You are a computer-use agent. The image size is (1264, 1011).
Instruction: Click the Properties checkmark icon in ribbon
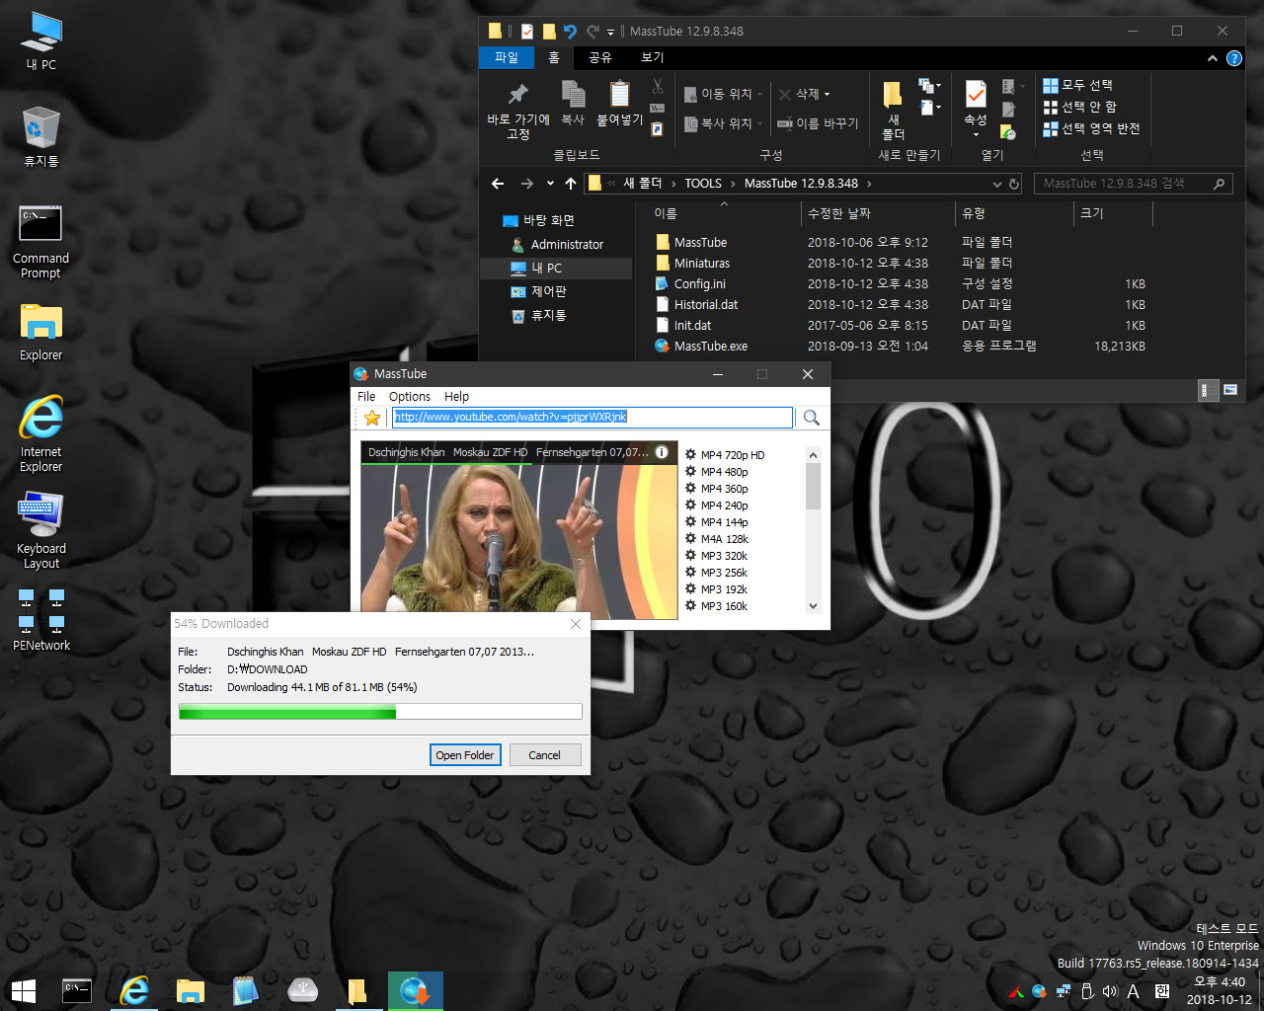(x=976, y=95)
